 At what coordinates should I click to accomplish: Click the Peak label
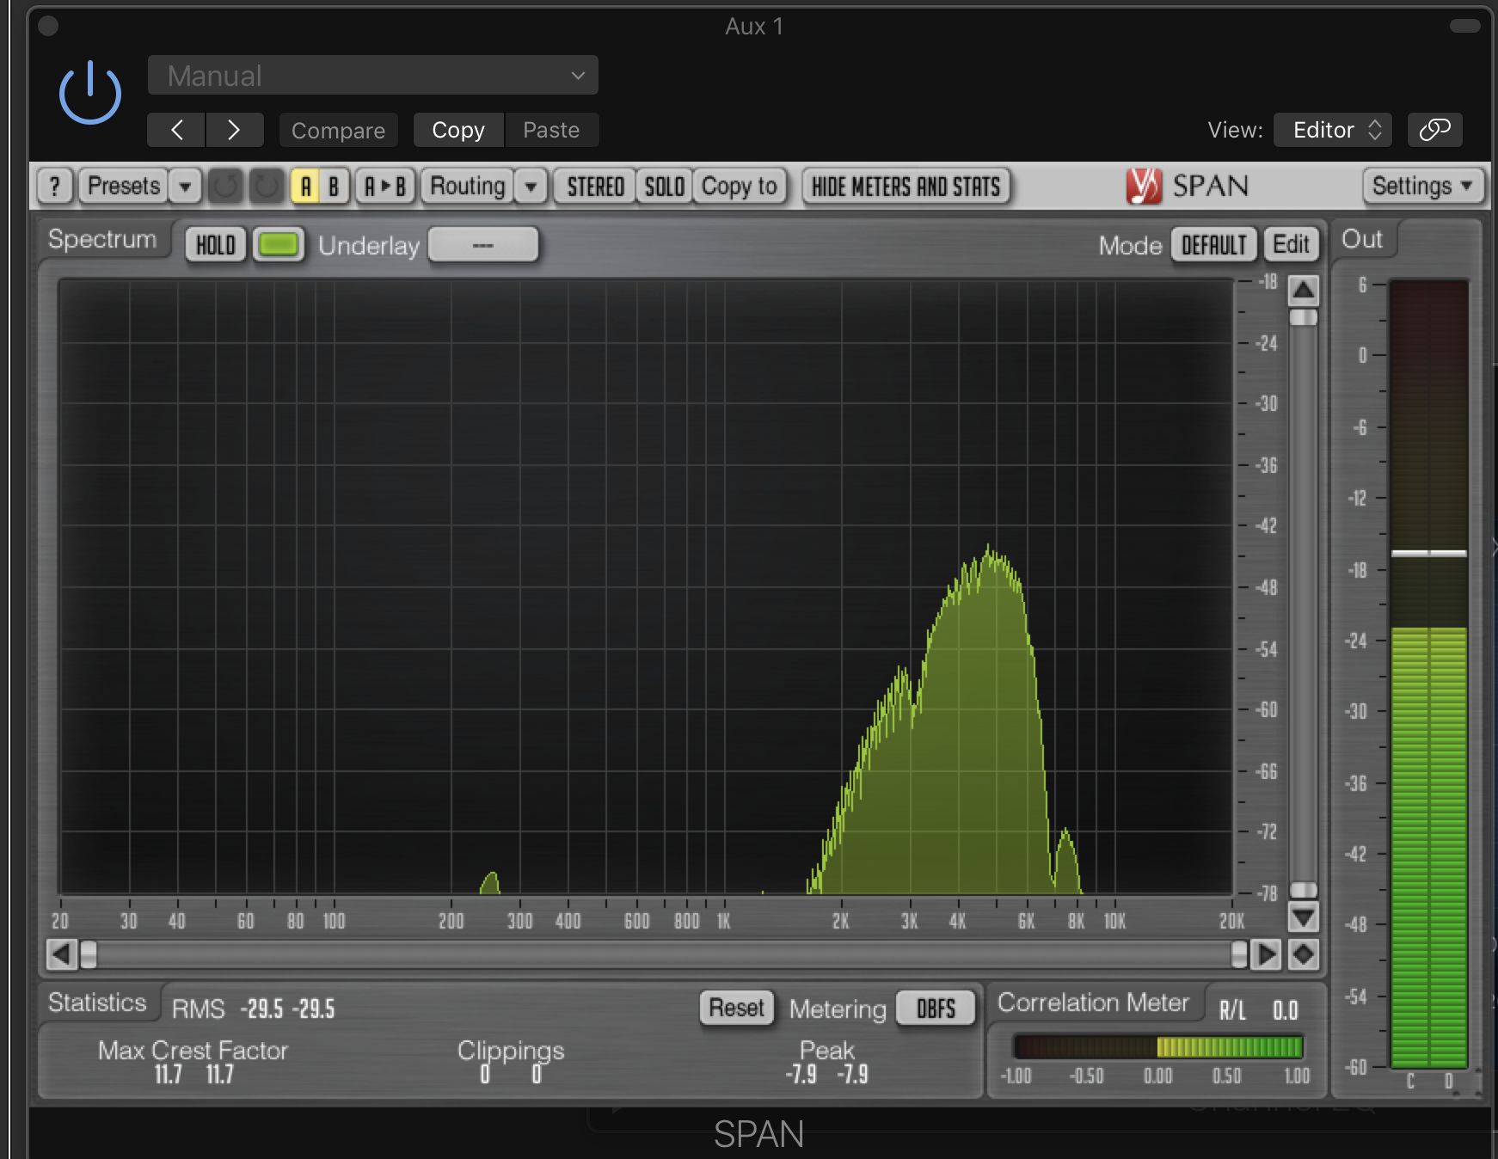pyautogui.click(x=826, y=1050)
